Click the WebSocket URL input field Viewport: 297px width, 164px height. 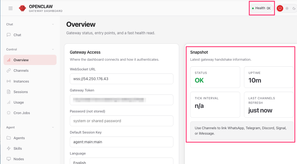(x=121, y=79)
